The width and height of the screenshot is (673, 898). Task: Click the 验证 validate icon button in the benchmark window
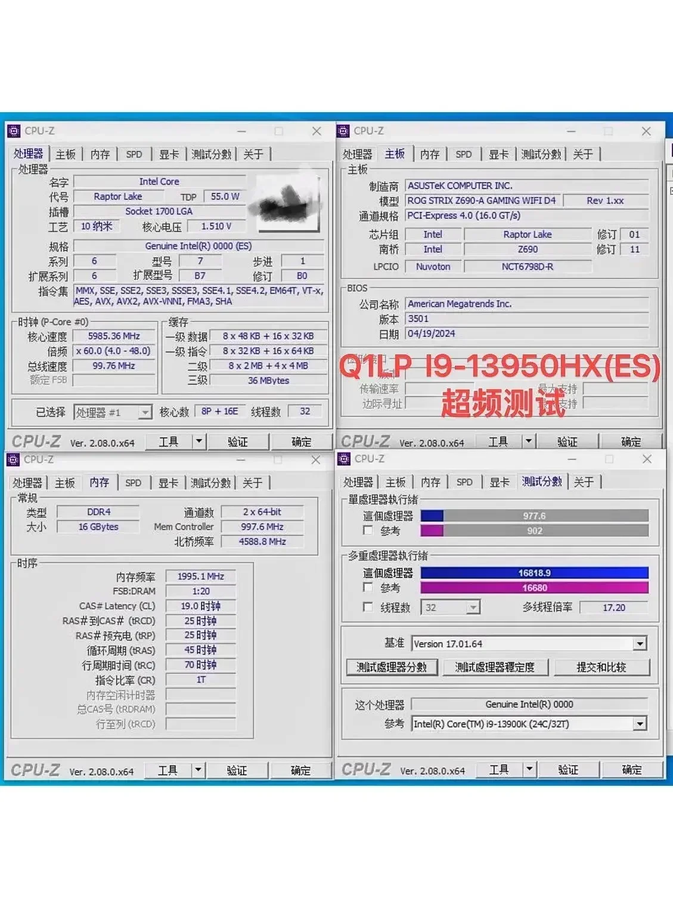(567, 770)
